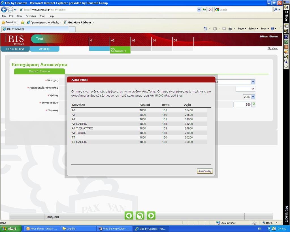290x232 pixels.
Task: Click the input field containing 500
Action: tap(242, 105)
